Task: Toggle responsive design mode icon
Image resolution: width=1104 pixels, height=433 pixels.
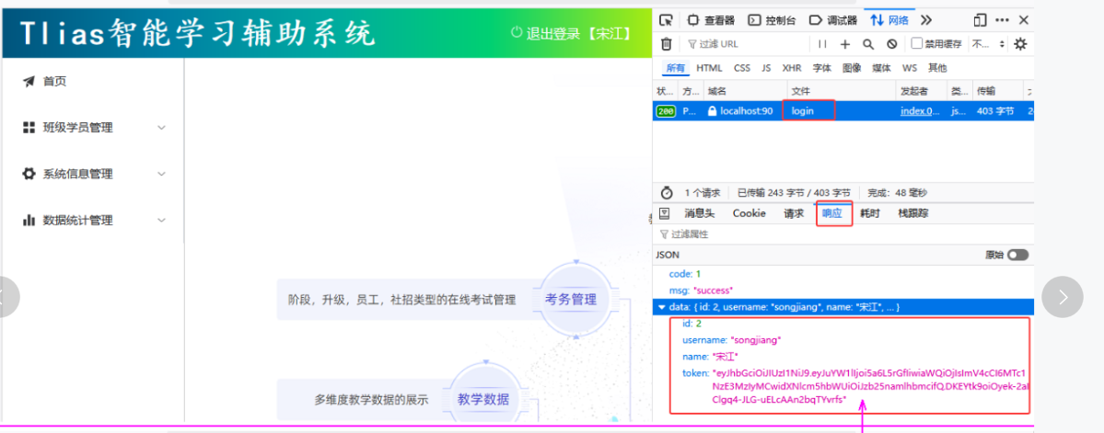Action: [x=980, y=20]
